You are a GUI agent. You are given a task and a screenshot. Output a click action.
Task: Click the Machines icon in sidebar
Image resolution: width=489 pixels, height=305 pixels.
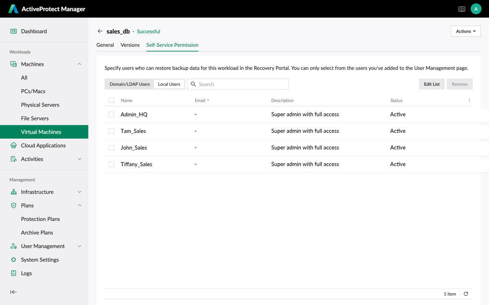click(14, 64)
